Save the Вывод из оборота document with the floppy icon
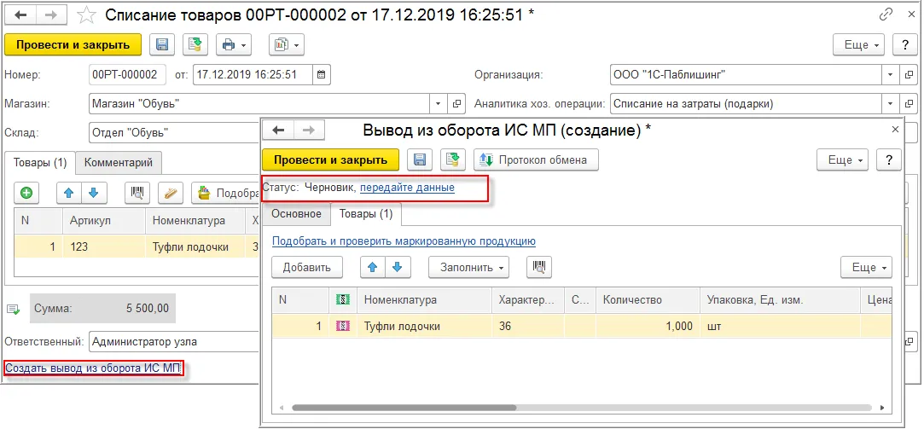This screenshot has width=924, height=429. coord(420,159)
